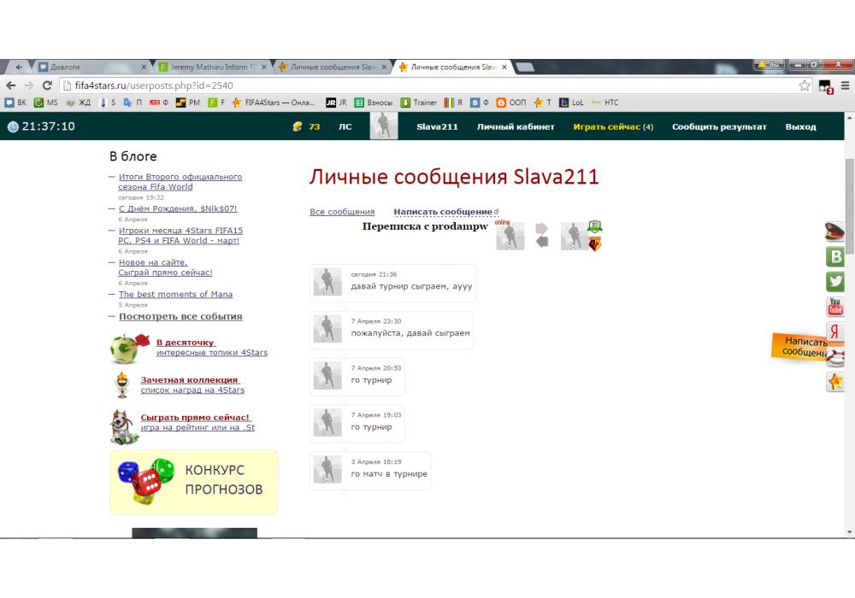Expand 'Написать сообщение' message form

click(443, 212)
